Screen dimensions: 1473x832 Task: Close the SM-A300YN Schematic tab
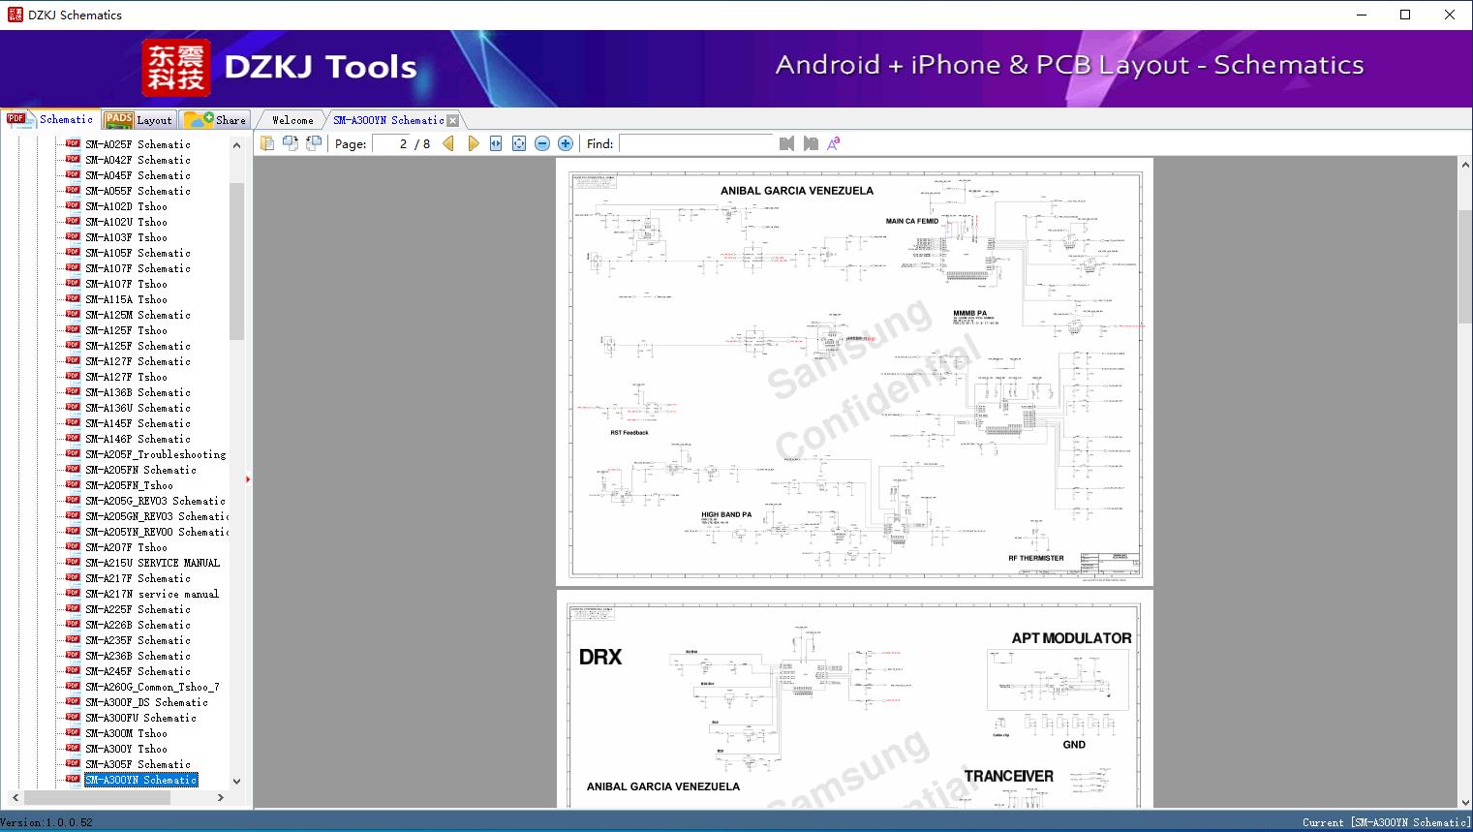[452, 120]
